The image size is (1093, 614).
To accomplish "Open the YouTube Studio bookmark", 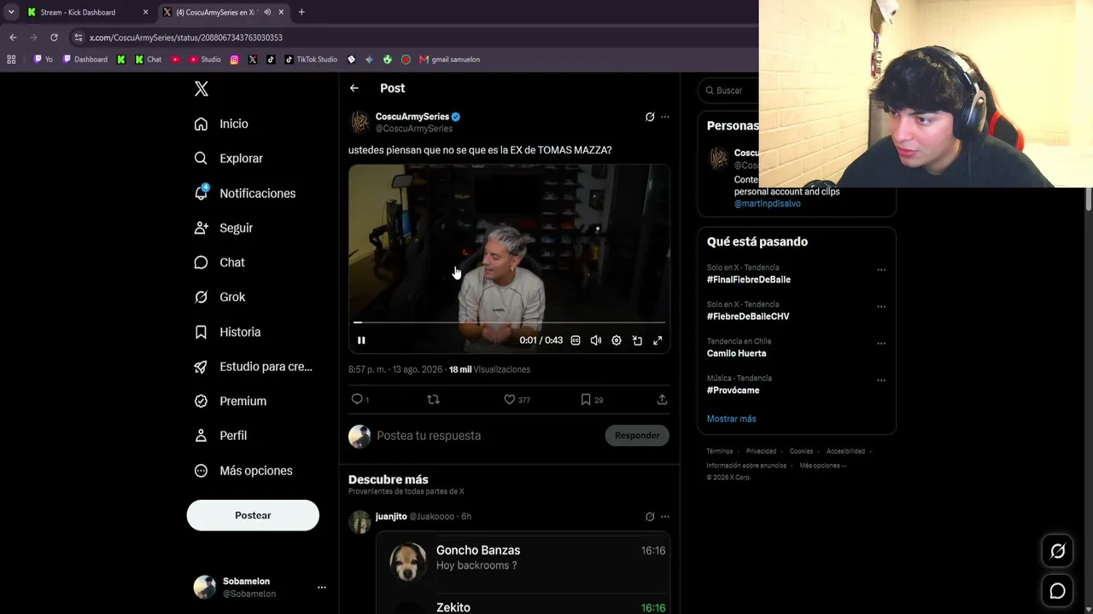I will click(x=205, y=60).
